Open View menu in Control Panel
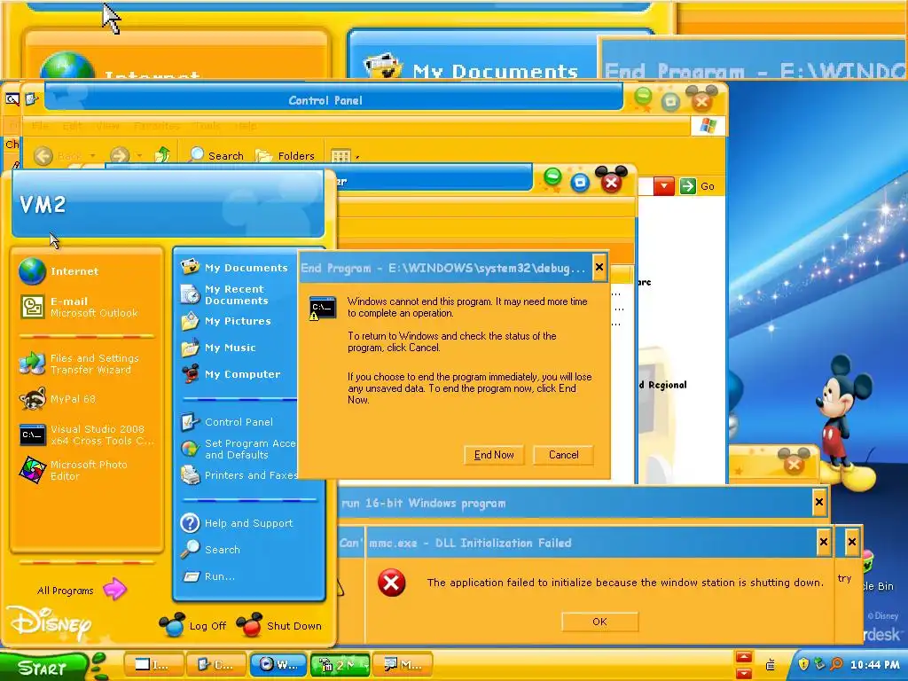Viewport: 908px width, 681px height. (x=107, y=126)
